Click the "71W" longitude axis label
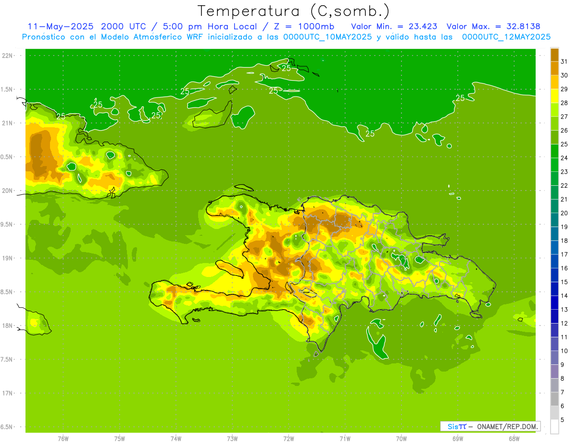577x445 pixels. 345,439
